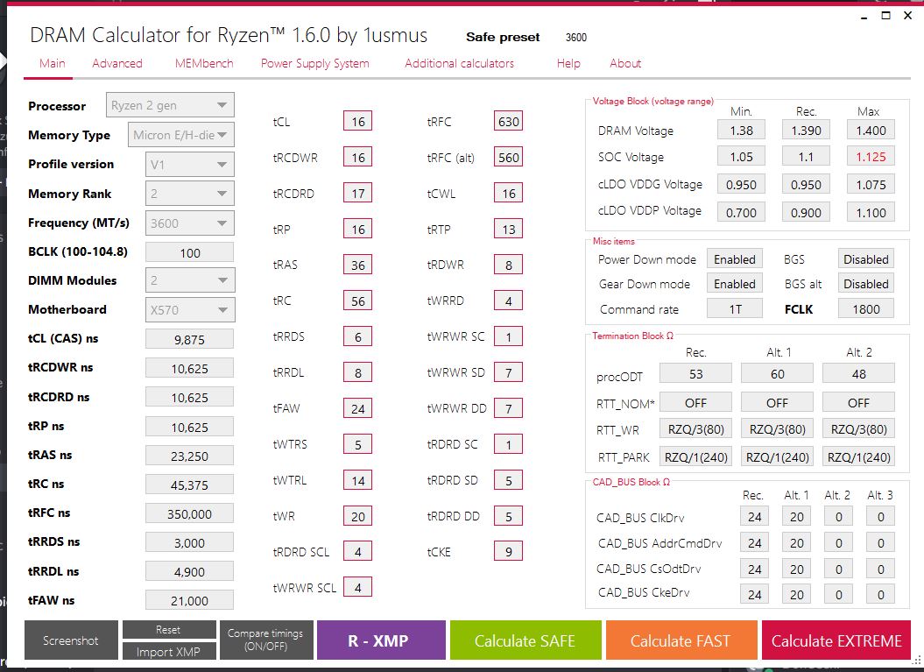Click the tCKE value 9 box

pyautogui.click(x=508, y=552)
